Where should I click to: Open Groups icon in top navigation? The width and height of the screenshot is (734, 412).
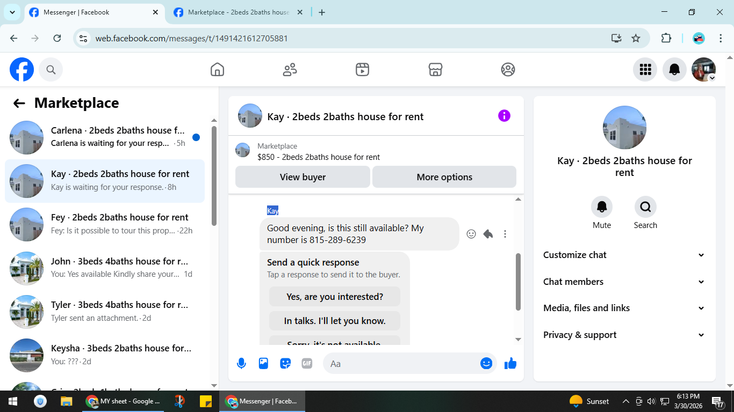click(x=508, y=69)
